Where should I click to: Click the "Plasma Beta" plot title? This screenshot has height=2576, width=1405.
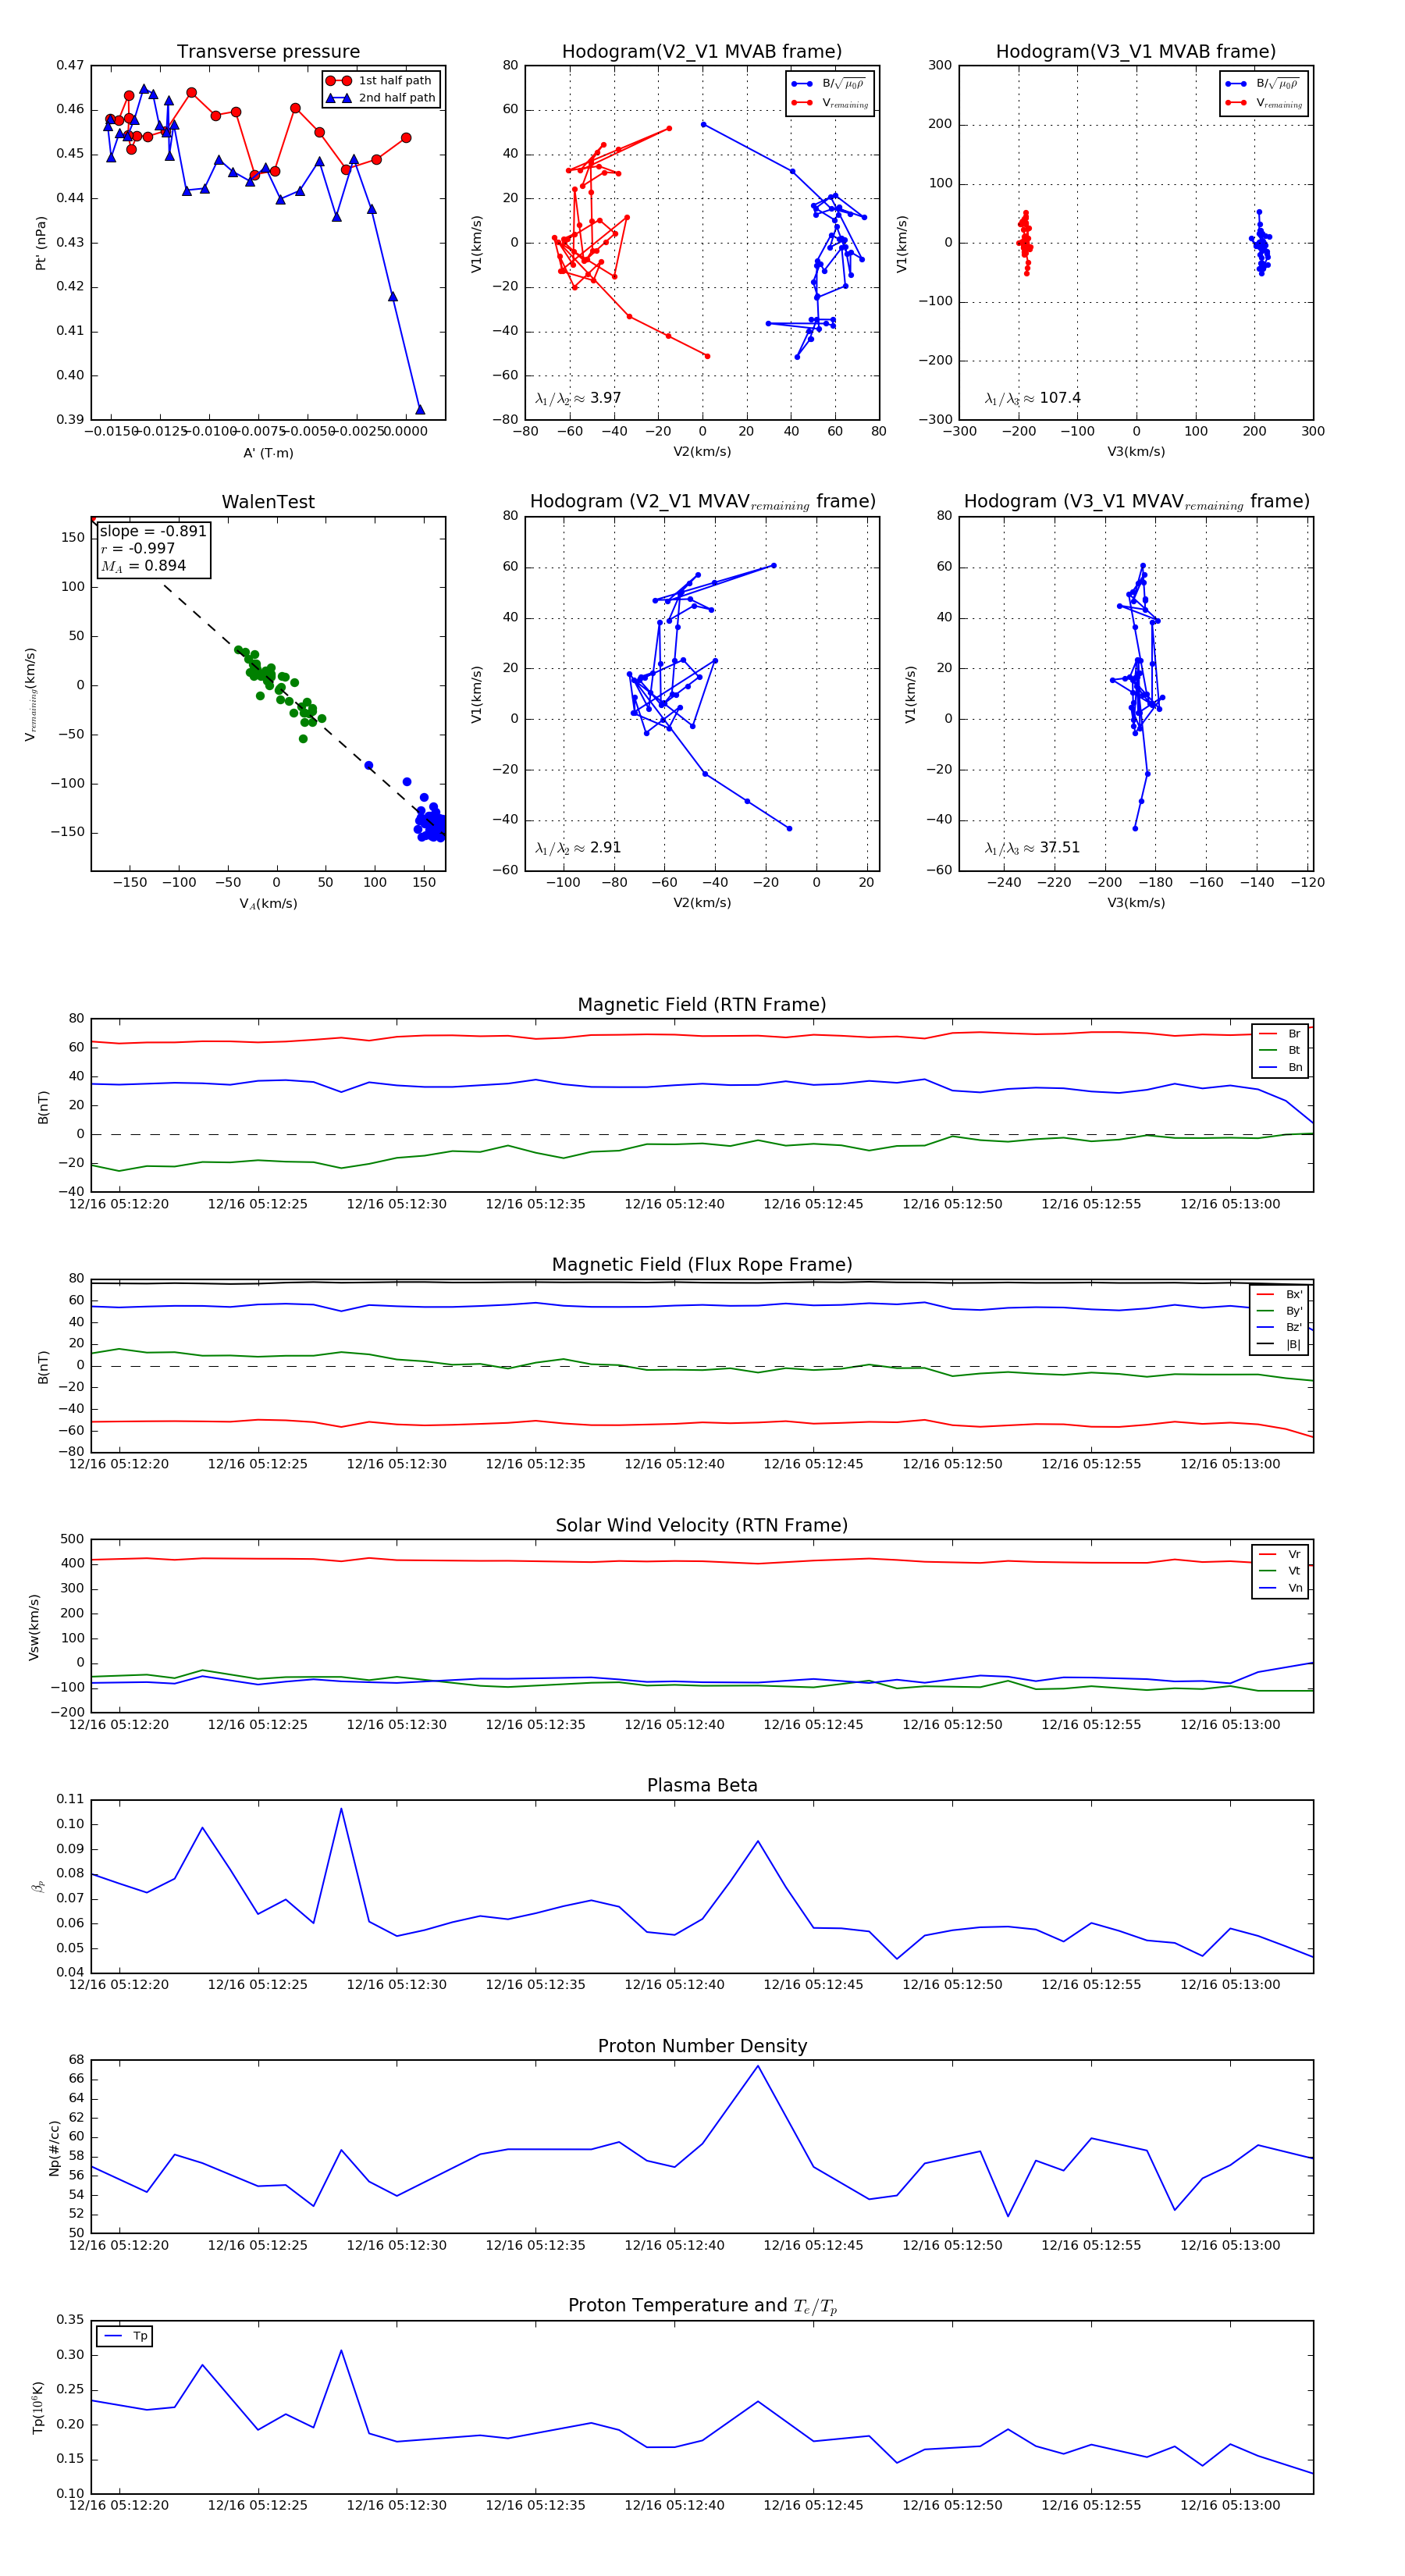pos(702,1786)
